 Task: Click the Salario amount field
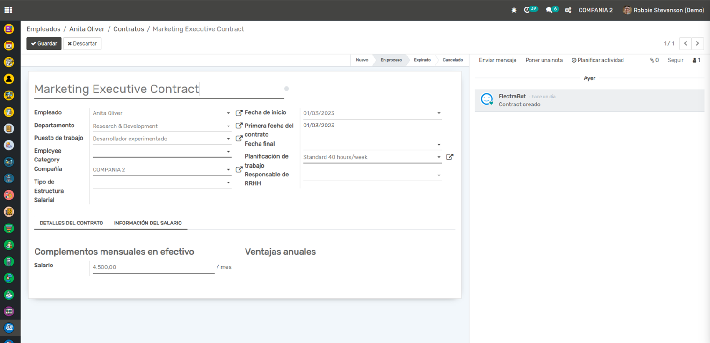click(x=153, y=267)
